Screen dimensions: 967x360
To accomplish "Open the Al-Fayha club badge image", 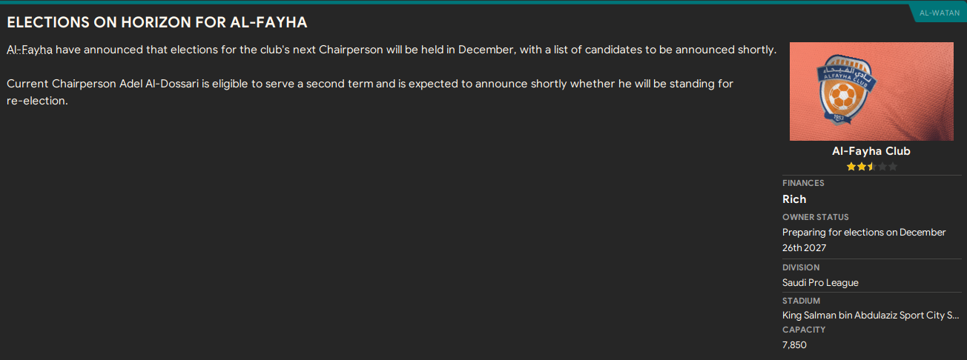I will 871,91.
